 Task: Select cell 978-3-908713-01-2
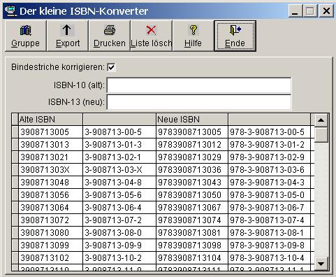pyautogui.click(x=270, y=145)
